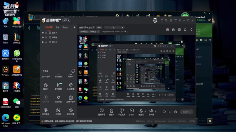Click 修改 to edit stream title
Image resolution: width=236 pixels, height=132 pixels.
[x=99, y=27]
